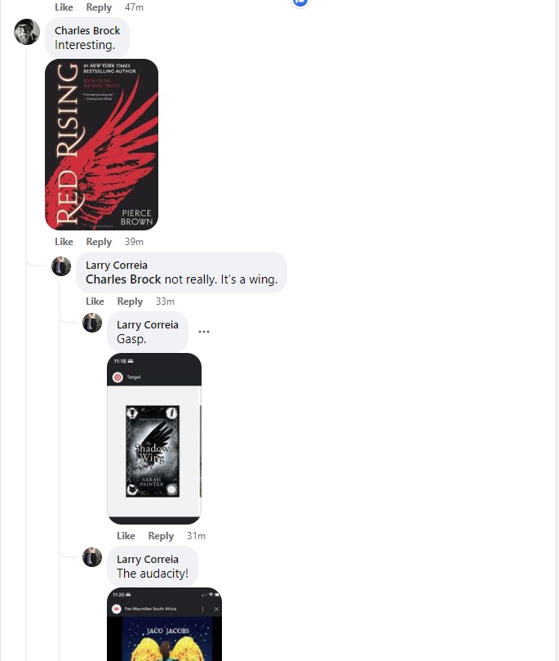The width and height of the screenshot is (559, 661).
Task: Like the 'Gasp.' comment
Action: tap(126, 536)
